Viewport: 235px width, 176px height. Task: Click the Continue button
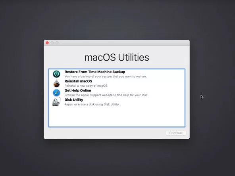click(x=176, y=133)
